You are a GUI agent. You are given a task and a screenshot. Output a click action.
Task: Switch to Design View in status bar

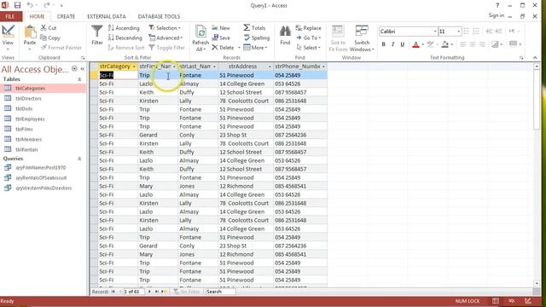(528, 301)
